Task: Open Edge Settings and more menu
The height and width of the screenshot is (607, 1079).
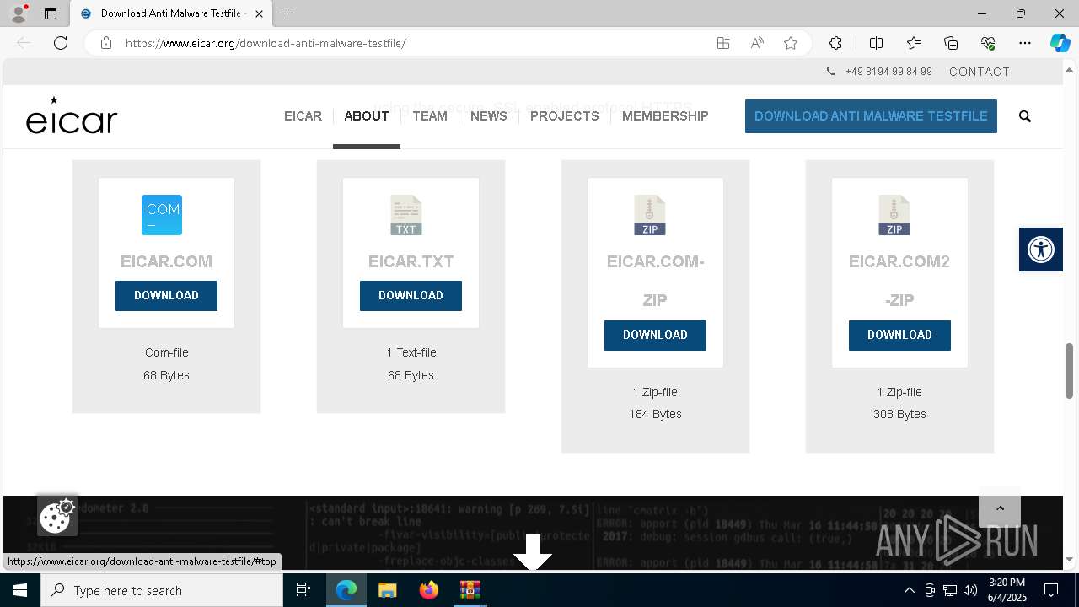Action: click(1025, 43)
